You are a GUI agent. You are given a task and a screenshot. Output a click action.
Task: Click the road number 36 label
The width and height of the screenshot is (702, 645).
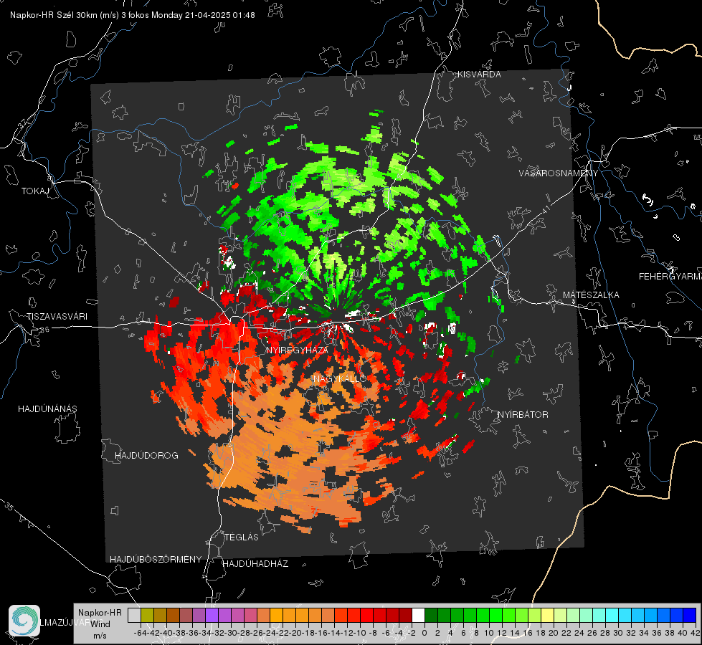coord(44,330)
